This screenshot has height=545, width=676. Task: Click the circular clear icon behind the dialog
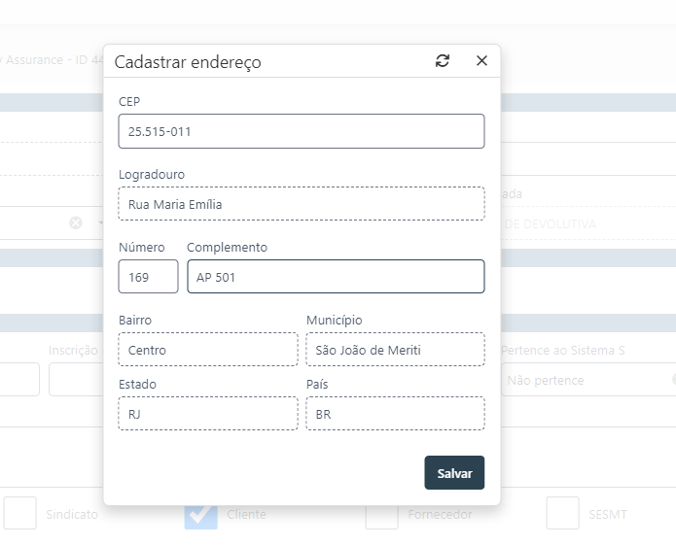(76, 222)
